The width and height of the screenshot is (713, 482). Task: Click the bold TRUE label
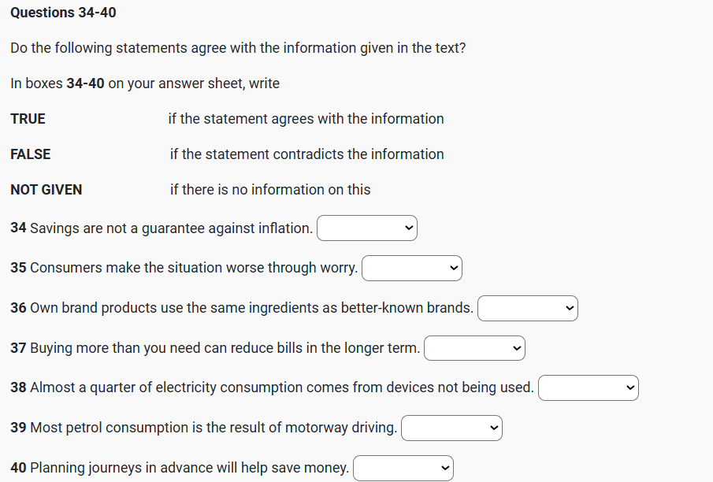pyautogui.click(x=28, y=119)
